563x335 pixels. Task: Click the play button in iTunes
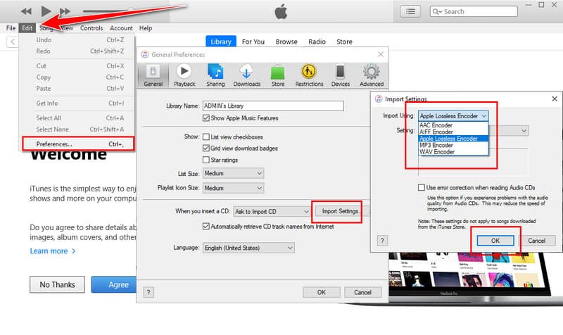point(46,11)
